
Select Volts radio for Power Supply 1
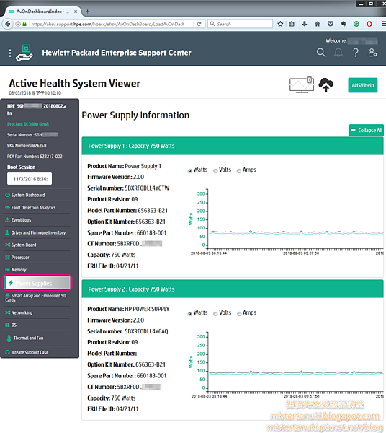click(x=215, y=171)
